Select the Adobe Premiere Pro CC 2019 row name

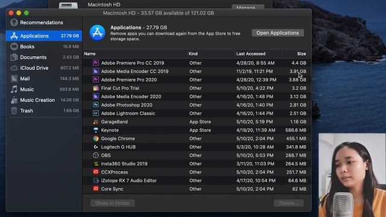click(133, 63)
